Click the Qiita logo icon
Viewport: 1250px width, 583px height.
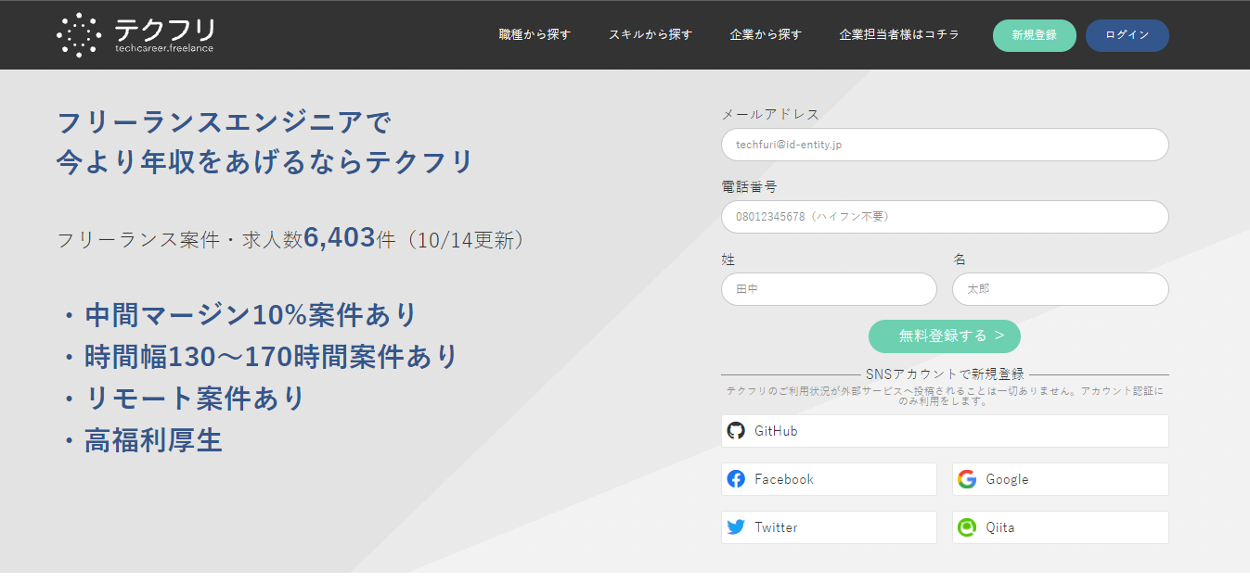click(967, 527)
